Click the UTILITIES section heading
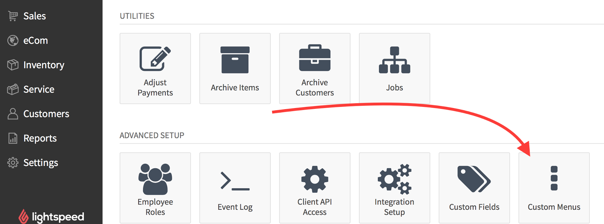604x224 pixels. 137,16
